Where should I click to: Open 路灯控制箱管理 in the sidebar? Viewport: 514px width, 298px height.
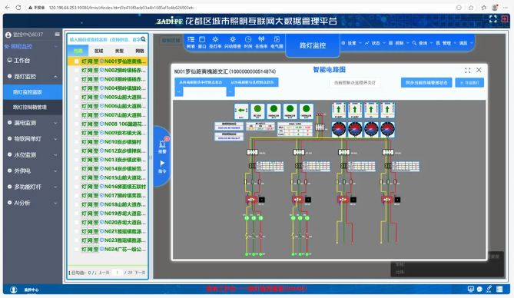[x=33, y=108]
